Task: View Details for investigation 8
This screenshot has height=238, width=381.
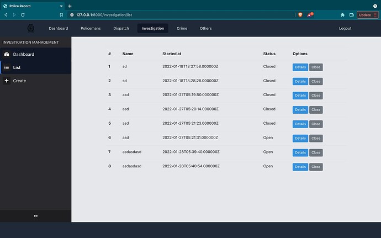Action: (300, 167)
